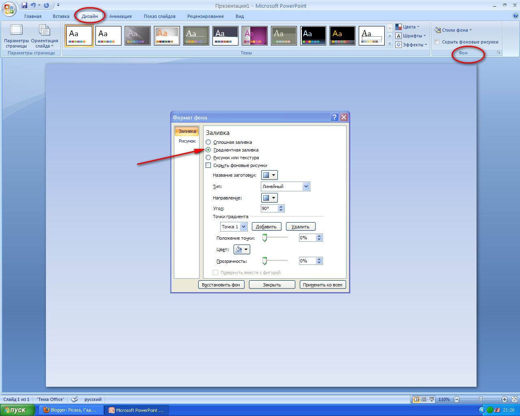520x416 pixels.
Task: Click Положение точки percentage field
Action: click(x=308, y=238)
